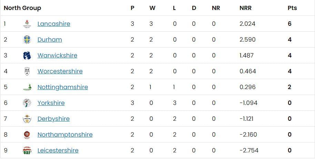Click the Durham team crest icon
315x159 pixels.
tap(27, 40)
